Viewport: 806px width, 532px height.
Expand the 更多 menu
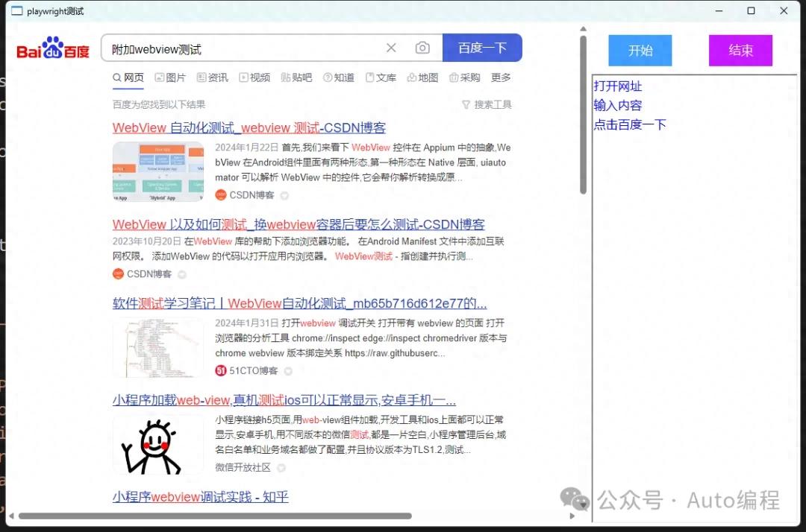click(x=501, y=77)
